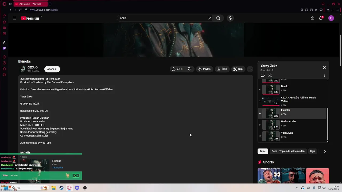
Task: Clear the search box with the X
Action: coord(210,18)
